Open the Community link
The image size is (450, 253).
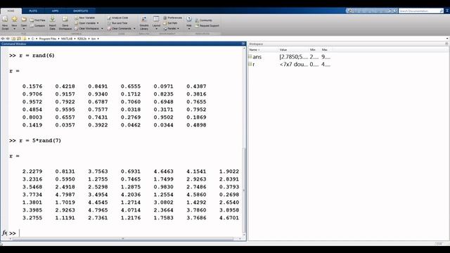click(204, 20)
